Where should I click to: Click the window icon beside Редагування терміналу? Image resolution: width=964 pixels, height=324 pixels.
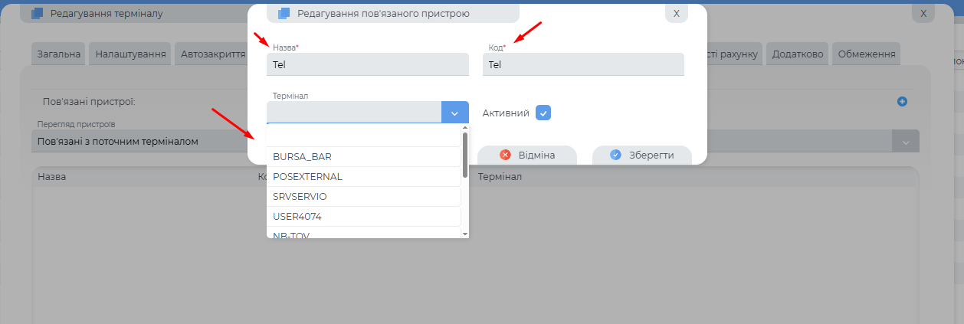tap(38, 13)
